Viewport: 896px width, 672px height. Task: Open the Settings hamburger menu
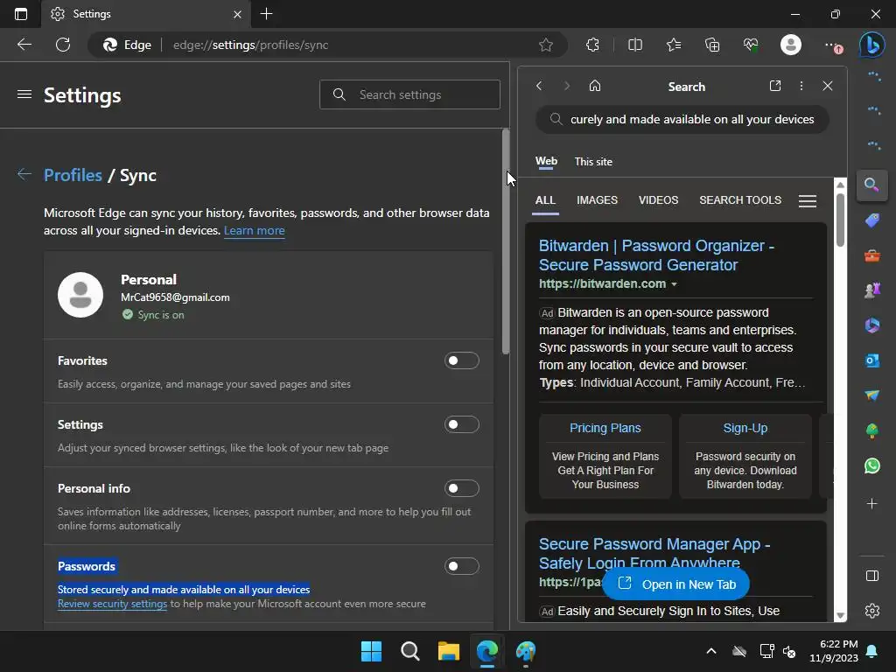click(x=24, y=94)
